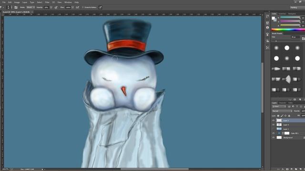Hide the second layer's eye icon
305x171 pixels.
[x=273, y=125]
